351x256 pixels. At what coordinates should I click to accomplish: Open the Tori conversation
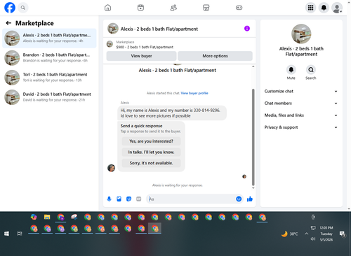tap(49, 78)
